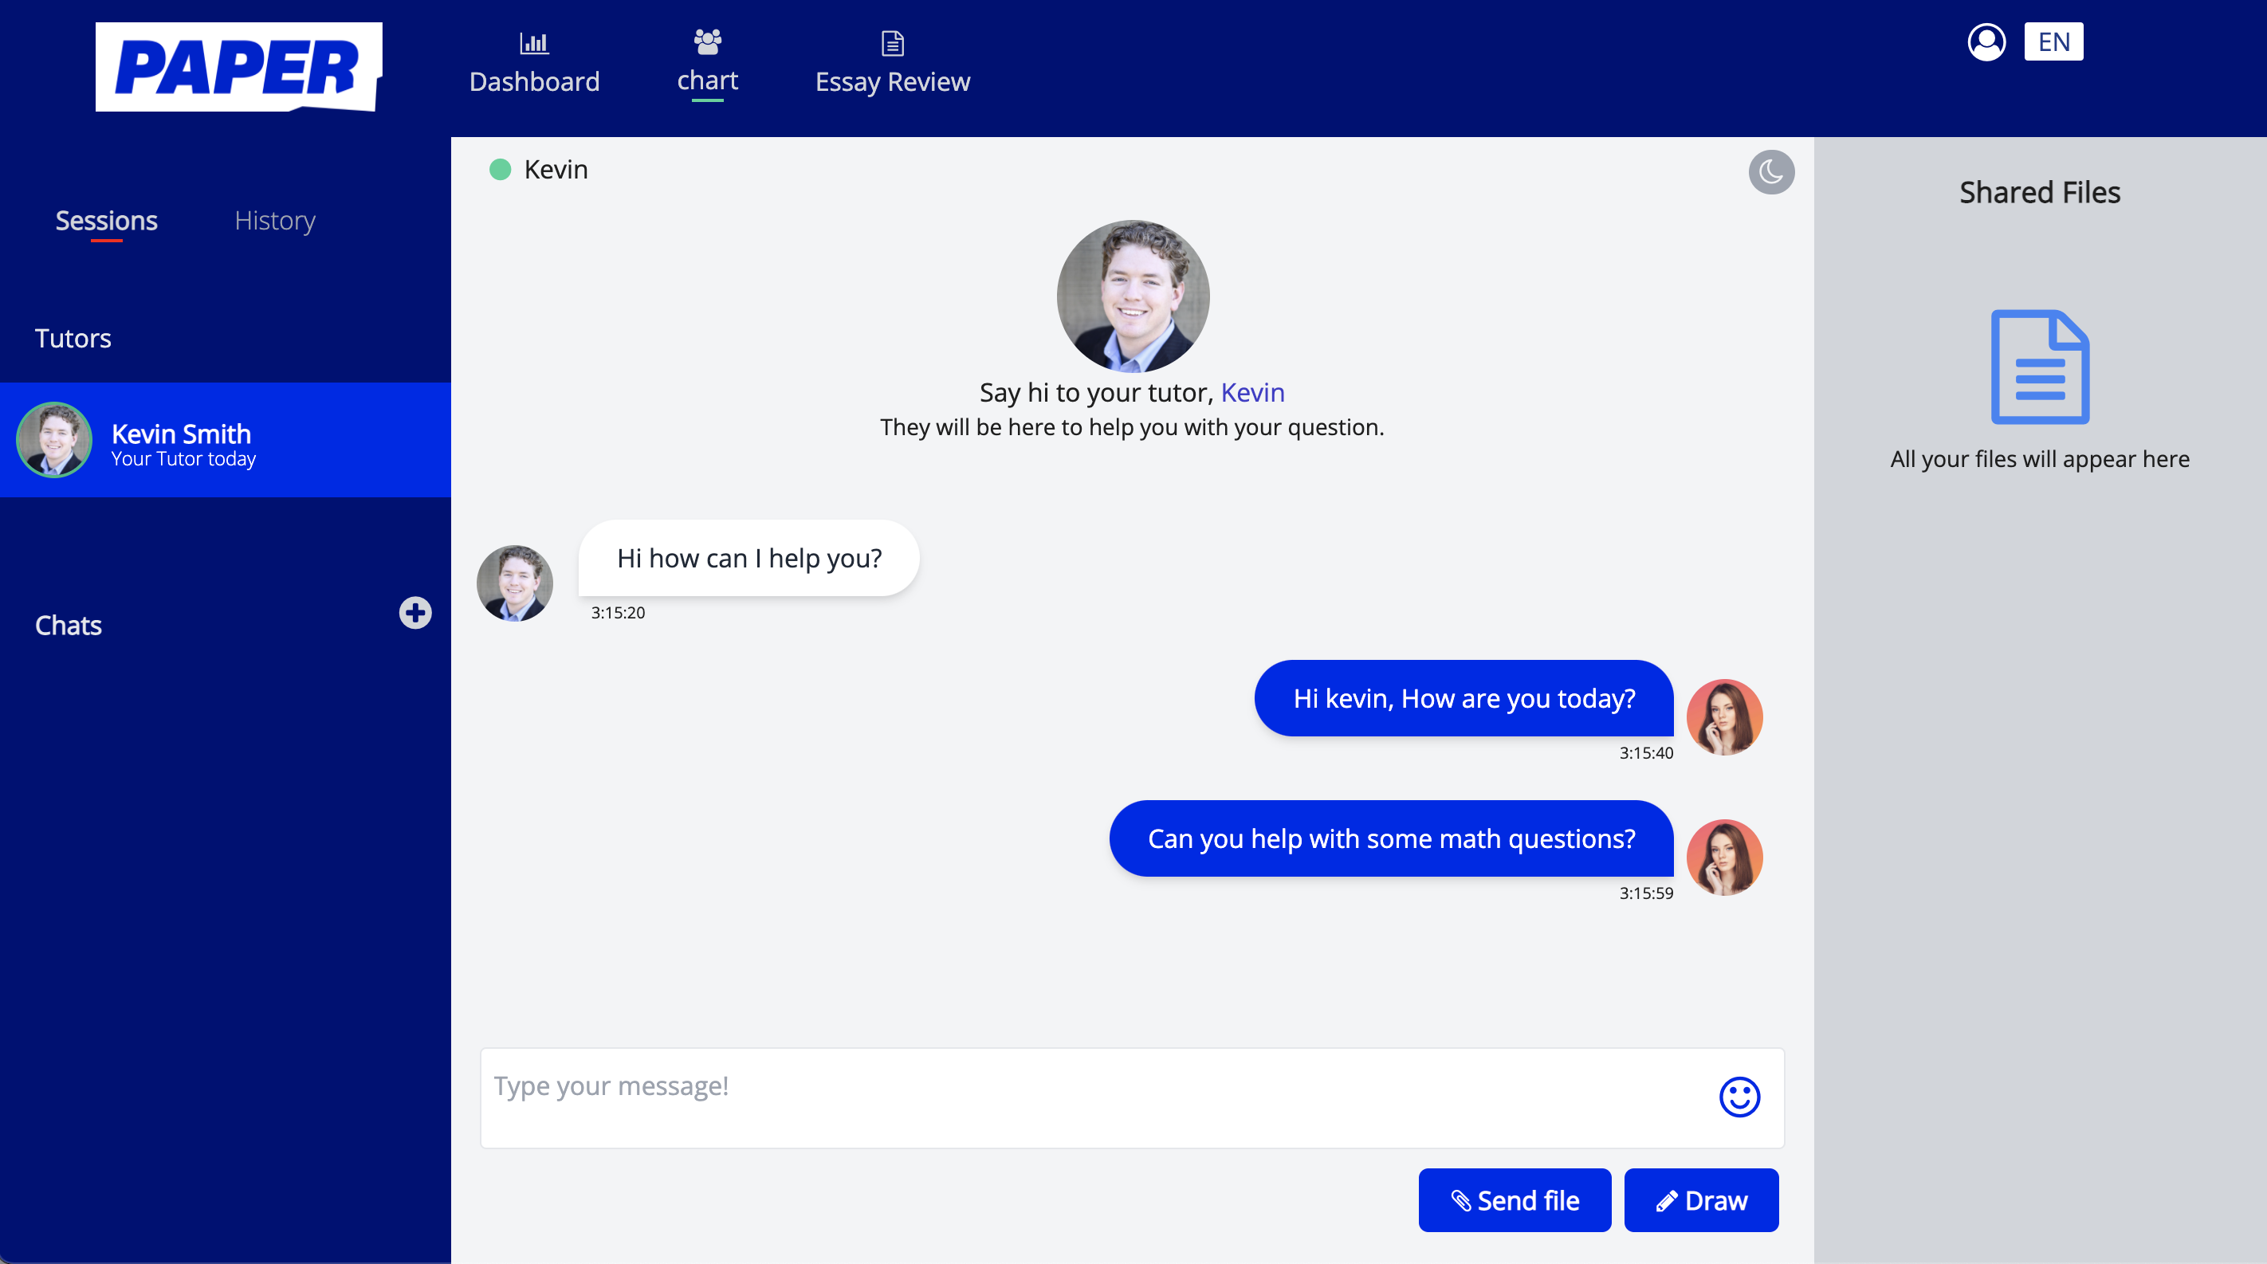Image resolution: width=2267 pixels, height=1264 pixels.
Task: Open the account profile icon
Action: point(1986,41)
